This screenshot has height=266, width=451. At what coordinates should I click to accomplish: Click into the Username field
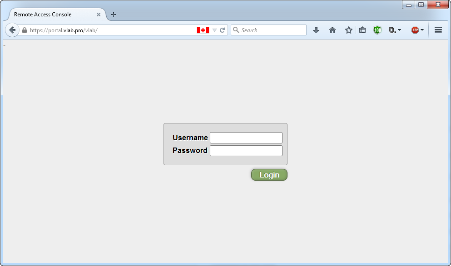pyautogui.click(x=246, y=138)
